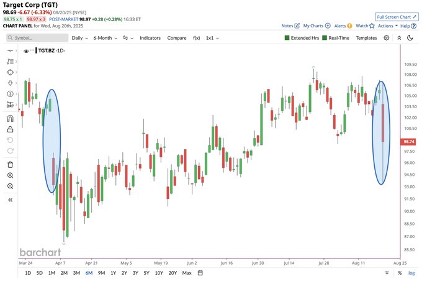Viewport: 422px width, 281px height.
Task: Open the 6-Month period dropdown
Action: coord(105,38)
